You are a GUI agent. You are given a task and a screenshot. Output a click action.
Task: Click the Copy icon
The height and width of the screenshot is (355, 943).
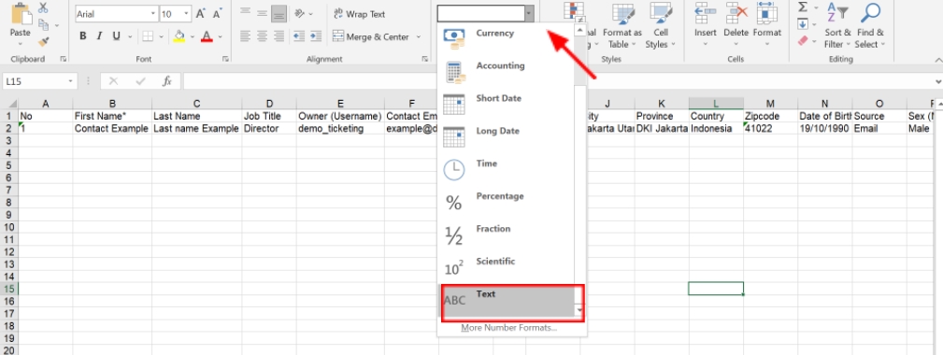coord(43,24)
